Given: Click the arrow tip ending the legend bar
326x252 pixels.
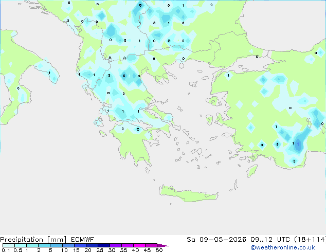Looking at the screenshot, I should tap(163, 245).
